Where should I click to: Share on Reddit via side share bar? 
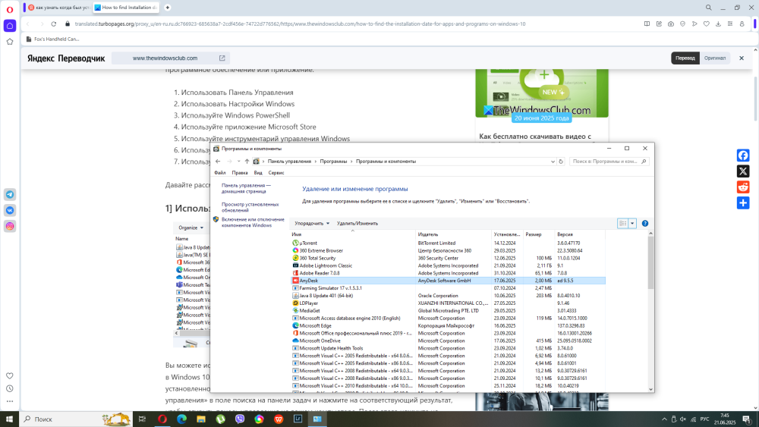[x=743, y=187]
